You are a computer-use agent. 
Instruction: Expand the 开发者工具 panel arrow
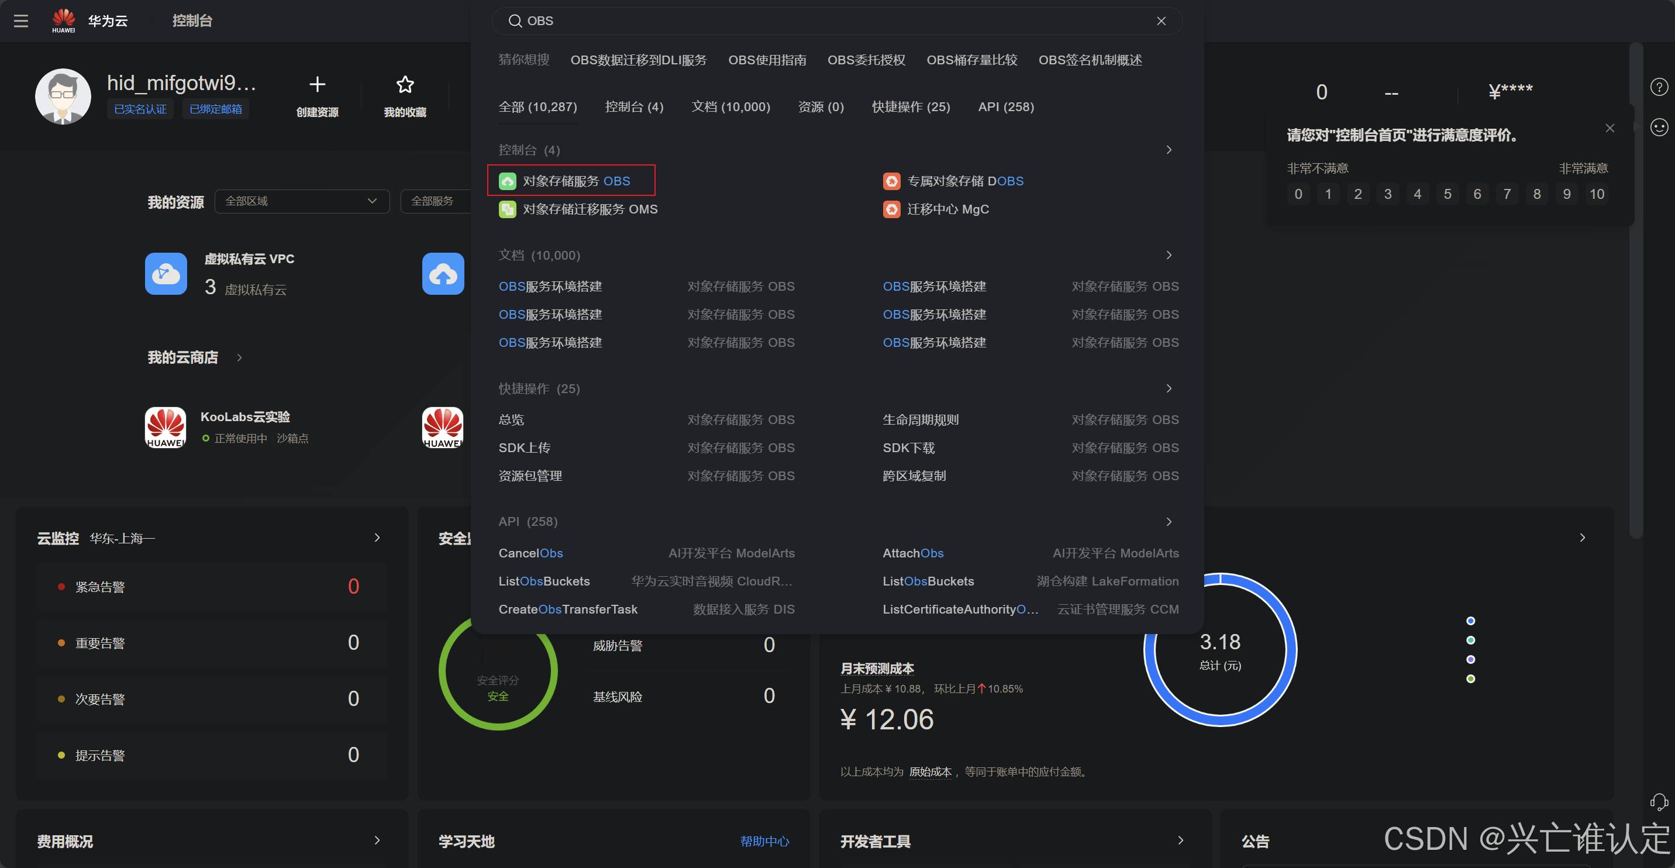[1181, 841]
